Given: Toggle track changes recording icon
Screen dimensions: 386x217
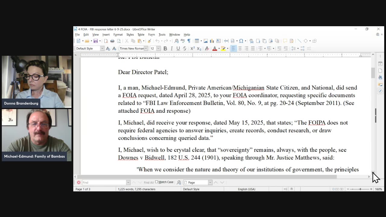Looking at the screenshot, I should coord(292,41).
